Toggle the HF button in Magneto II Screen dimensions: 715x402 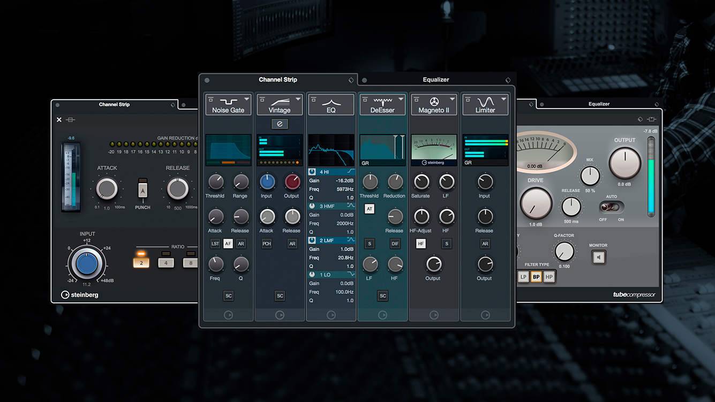(421, 244)
